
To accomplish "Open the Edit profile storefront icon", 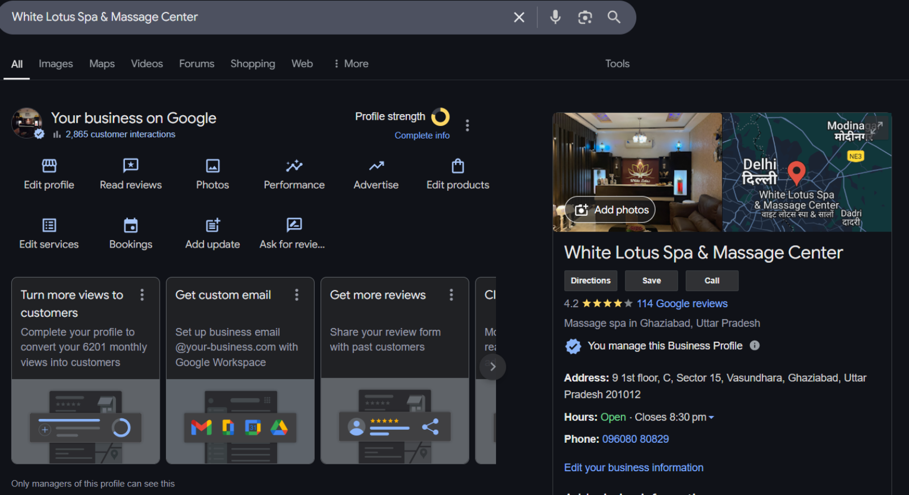I will [49, 166].
